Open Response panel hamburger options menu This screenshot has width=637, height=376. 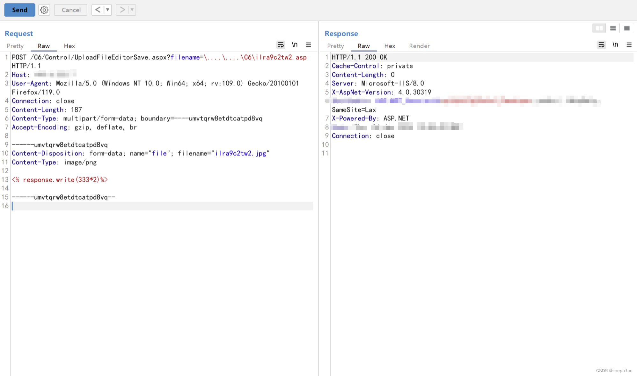(629, 45)
